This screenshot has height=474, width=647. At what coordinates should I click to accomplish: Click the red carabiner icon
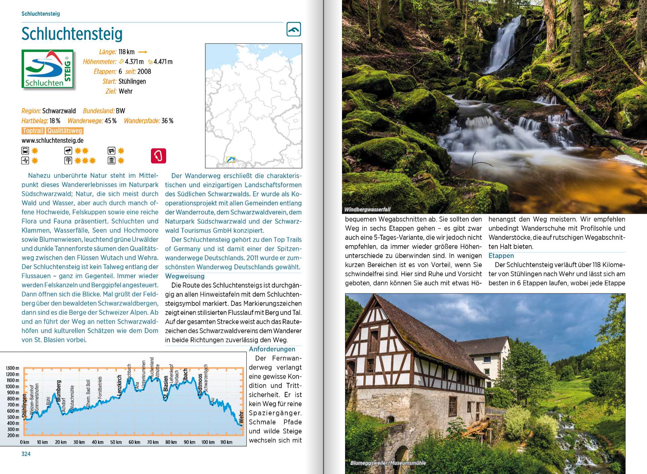point(158,156)
